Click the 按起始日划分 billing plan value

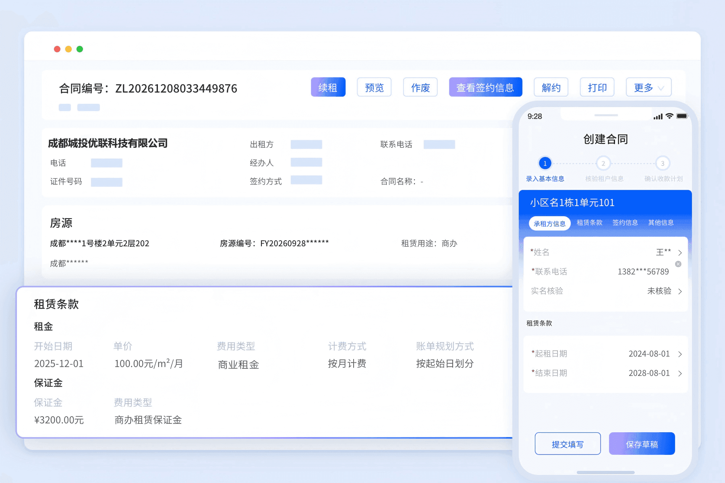point(445,364)
